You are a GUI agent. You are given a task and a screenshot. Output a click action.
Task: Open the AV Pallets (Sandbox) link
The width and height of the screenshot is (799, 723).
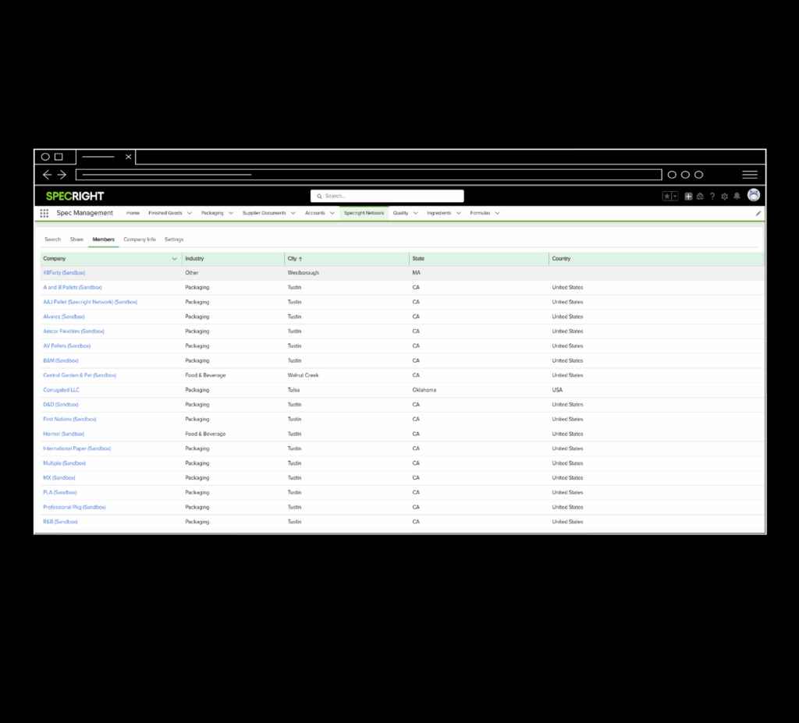click(x=67, y=346)
